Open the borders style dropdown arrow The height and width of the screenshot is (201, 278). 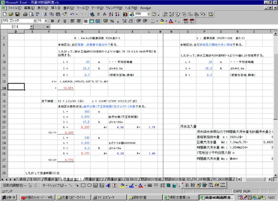[x=157, y=21]
